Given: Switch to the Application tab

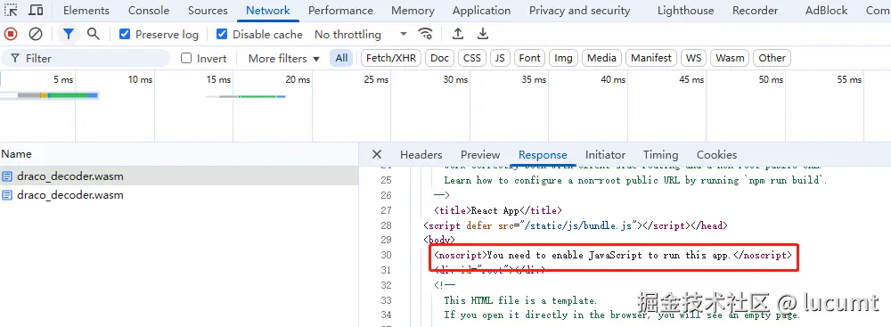Looking at the screenshot, I should click(481, 10).
